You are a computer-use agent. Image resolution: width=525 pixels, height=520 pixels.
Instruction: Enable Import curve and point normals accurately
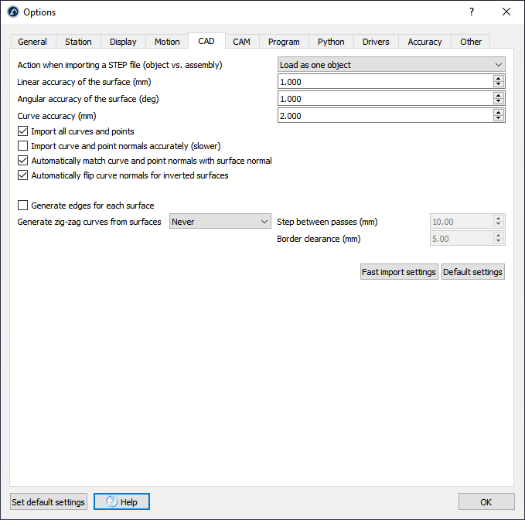click(x=22, y=146)
